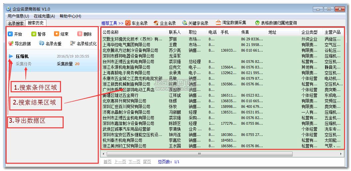This screenshot has height=171, width=351.
Task: Sort by 企业类型 column header
Action: click(x=311, y=32)
